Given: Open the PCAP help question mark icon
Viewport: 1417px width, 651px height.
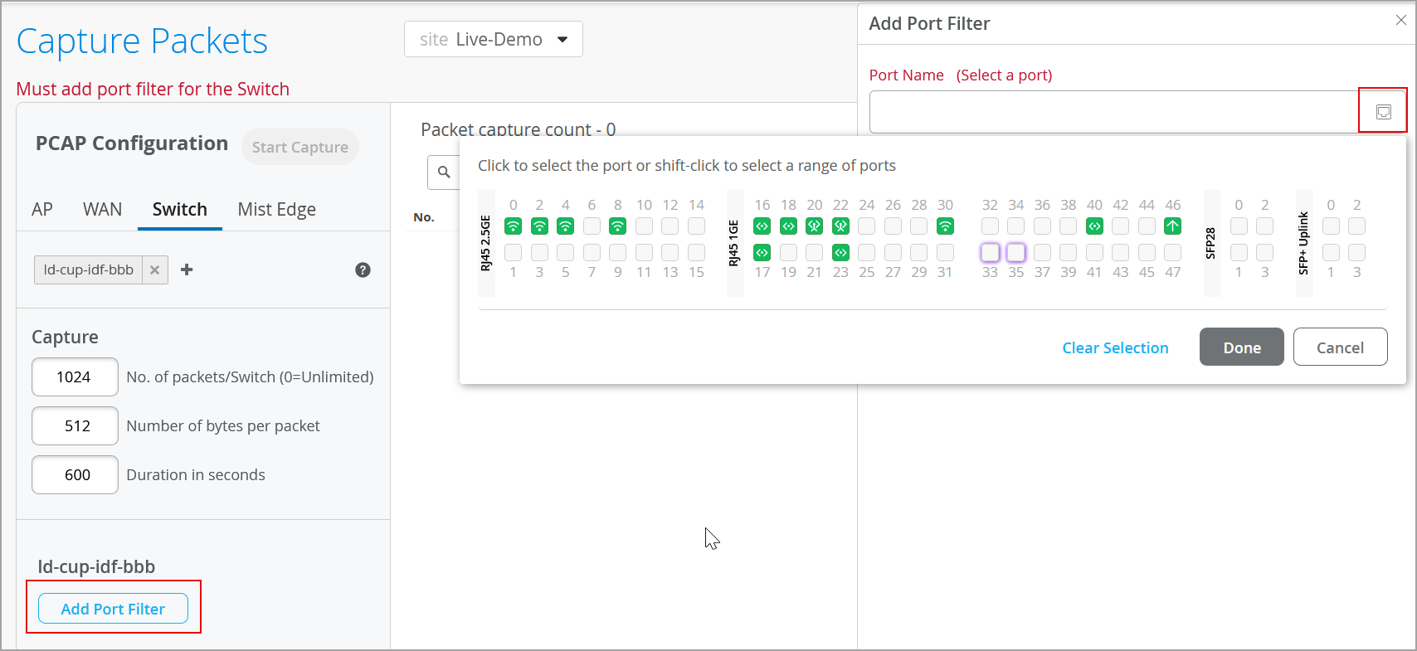Looking at the screenshot, I should [363, 270].
